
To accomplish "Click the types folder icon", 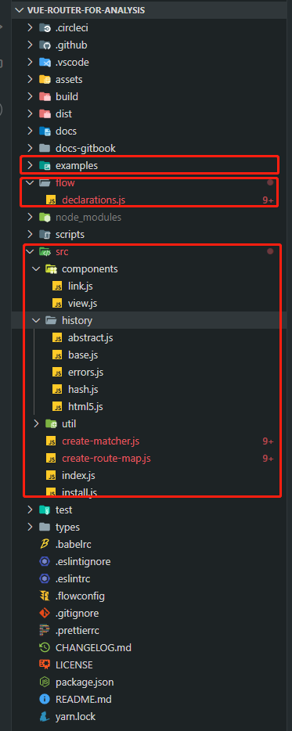I will click(45, 528).
